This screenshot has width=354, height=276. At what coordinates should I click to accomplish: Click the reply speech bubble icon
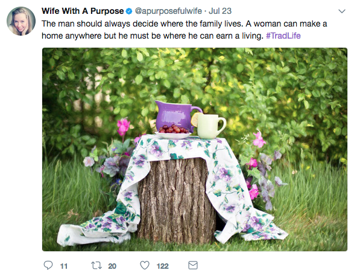[x=48, y=265]
